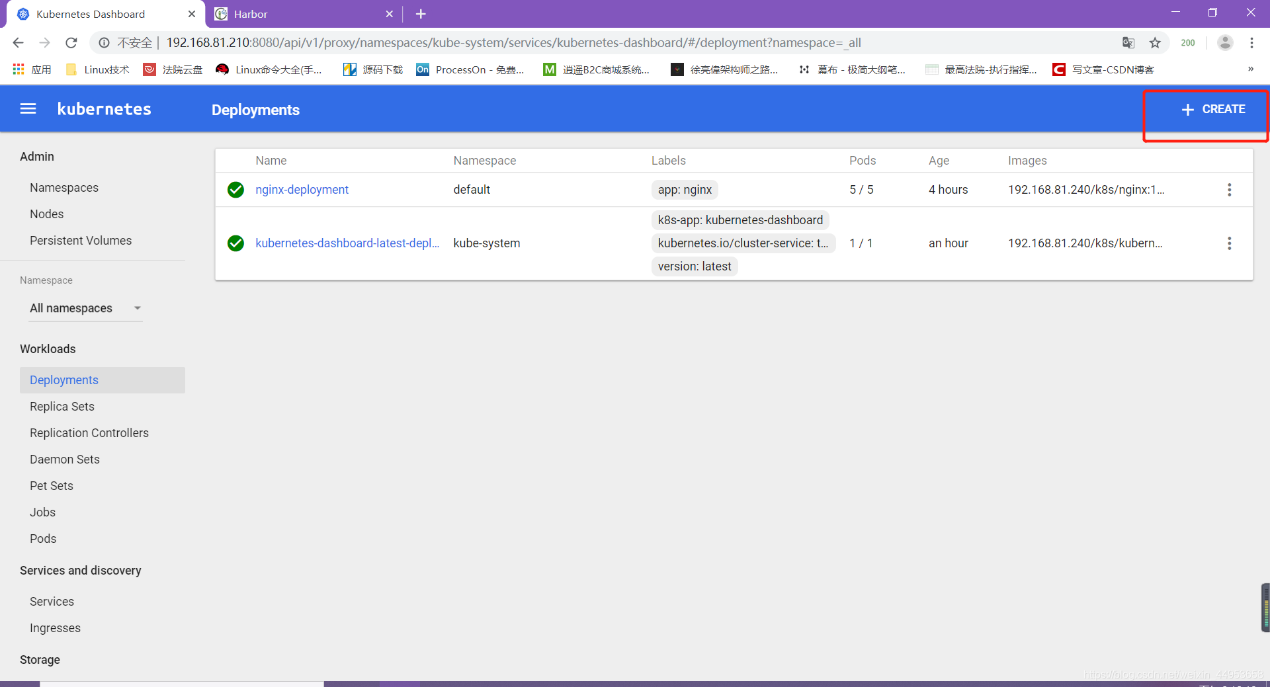
Task: Click the Services and discovery heading
Action: coord(81,571)
